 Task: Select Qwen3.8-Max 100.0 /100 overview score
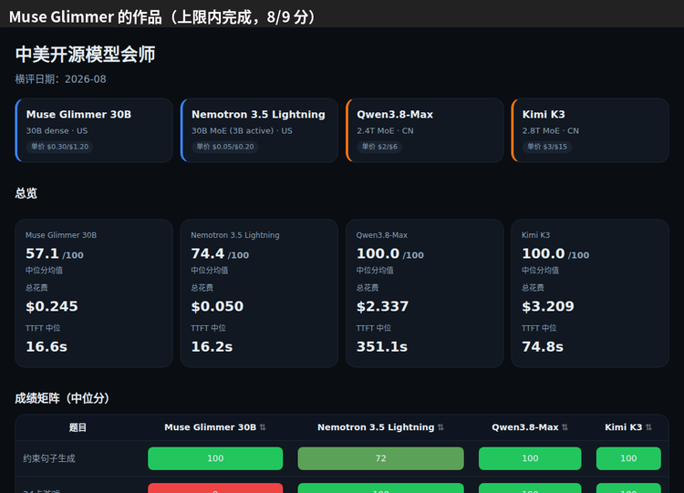[390, 253]
